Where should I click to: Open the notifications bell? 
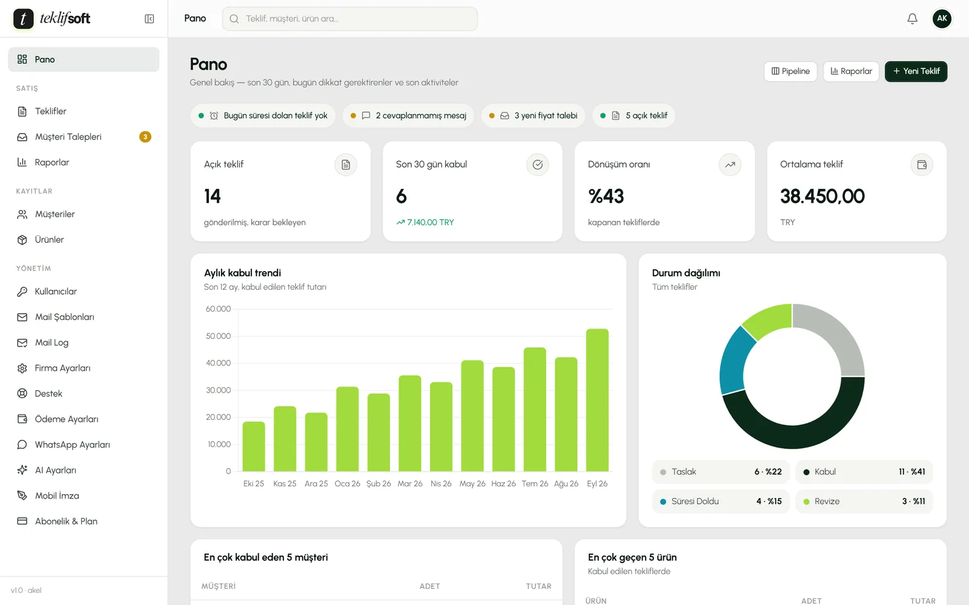(912, 19)
